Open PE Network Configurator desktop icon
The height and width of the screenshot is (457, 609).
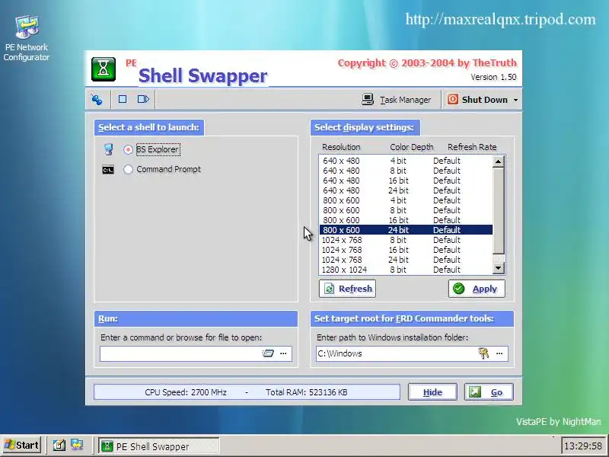(x=27, y=37)
